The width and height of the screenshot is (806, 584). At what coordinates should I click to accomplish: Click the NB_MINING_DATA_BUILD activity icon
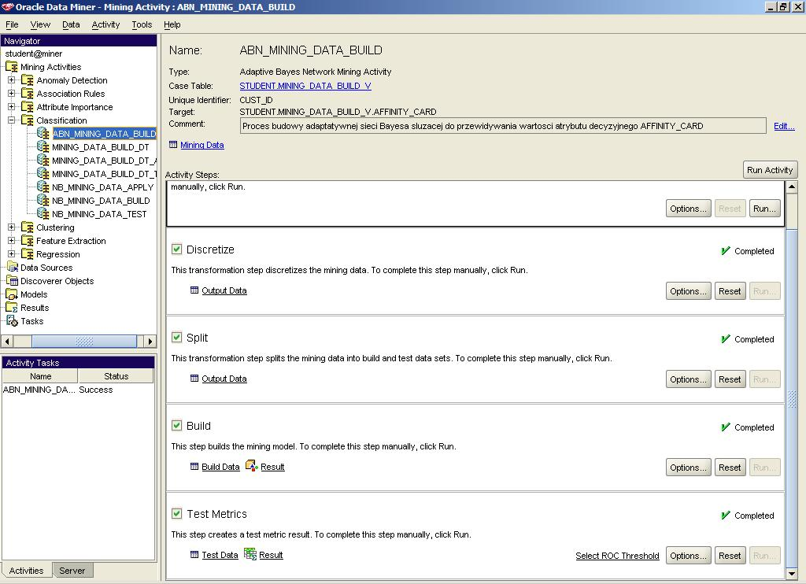[43, 201]
